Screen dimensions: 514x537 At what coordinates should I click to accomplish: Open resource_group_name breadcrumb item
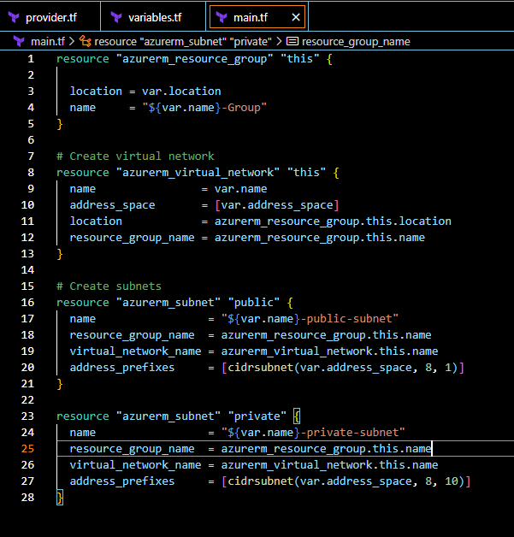tap(356, 41)
